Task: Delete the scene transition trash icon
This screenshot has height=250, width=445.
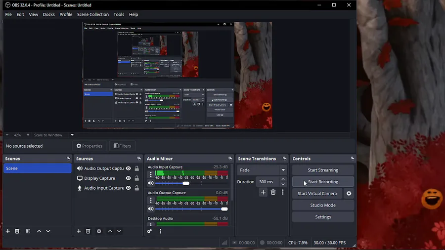Action: click(x=273, y=192)
